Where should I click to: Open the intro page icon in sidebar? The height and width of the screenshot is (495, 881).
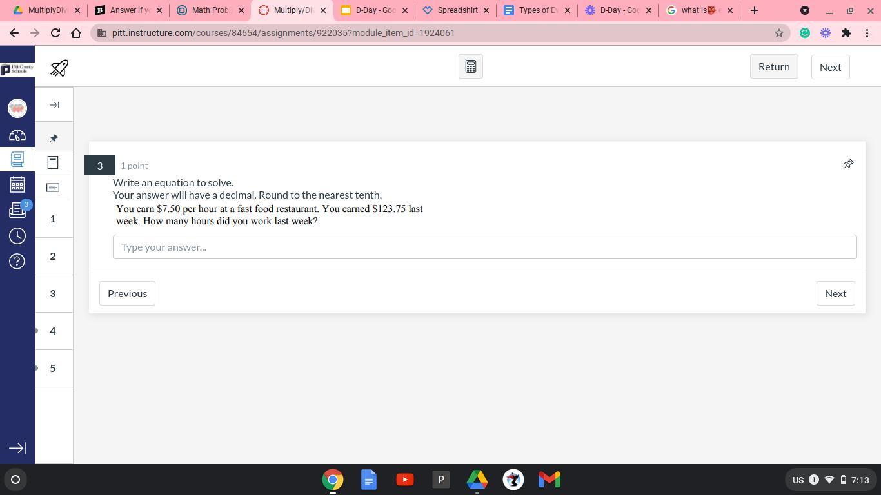pos(53,162)
